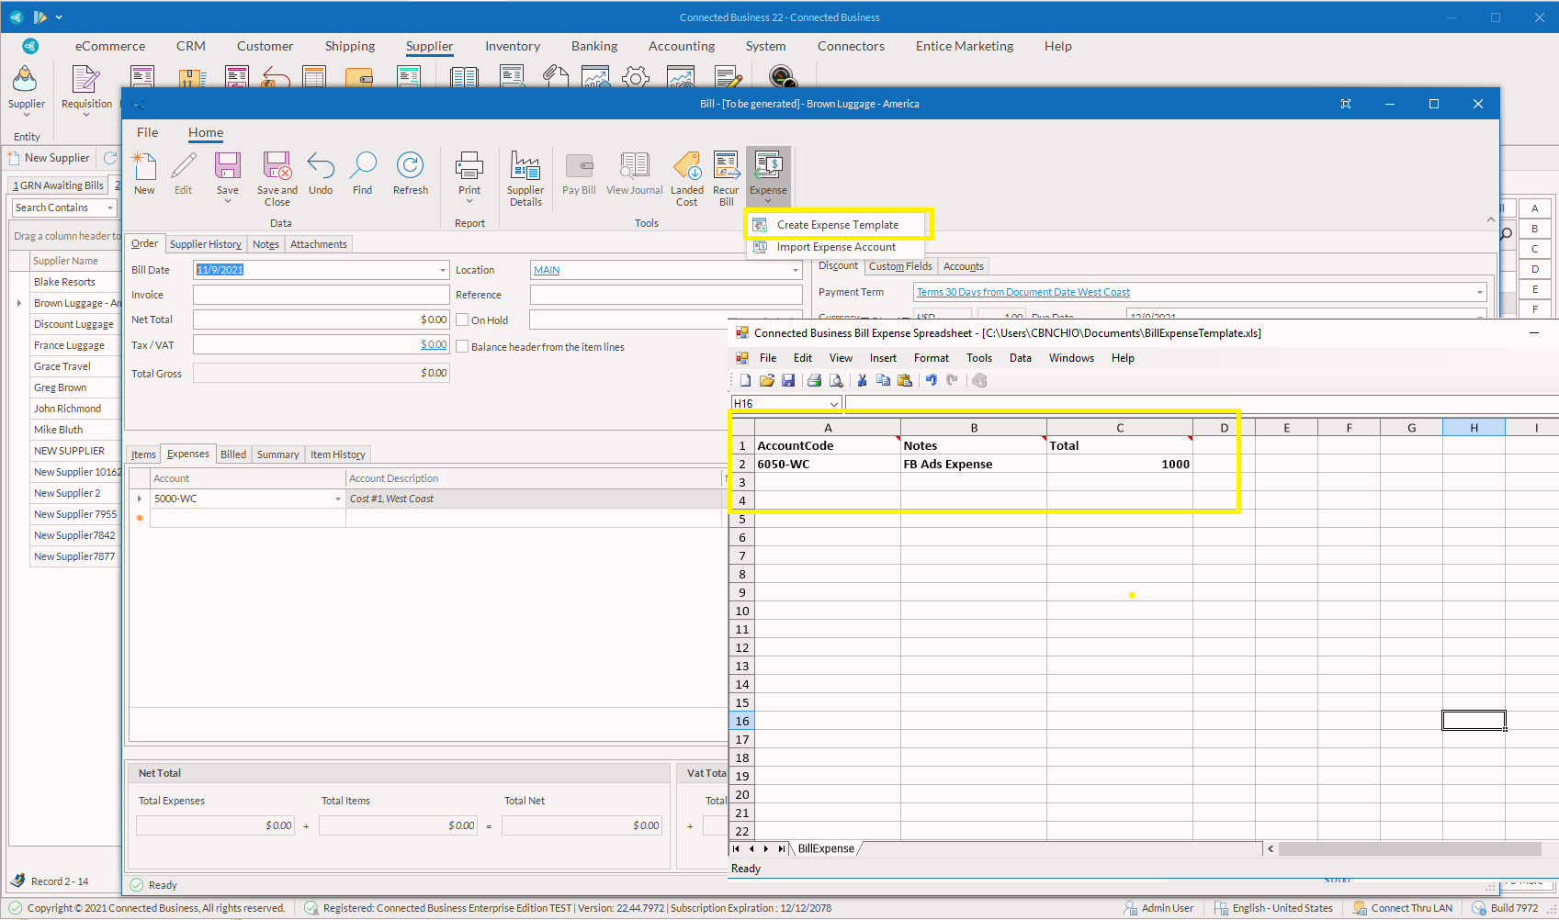This screenshot has height=920, width=1559.
Task: Select Import Expense Account menu item
Action: click(x=835, y=247)
